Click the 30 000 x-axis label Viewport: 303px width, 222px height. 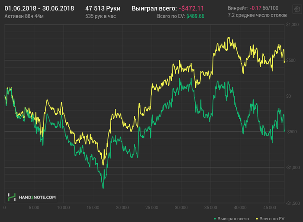(x=181, y=208)
